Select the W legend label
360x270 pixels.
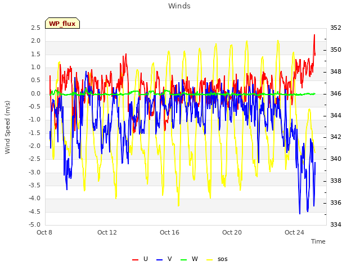(x=195, y=259)
